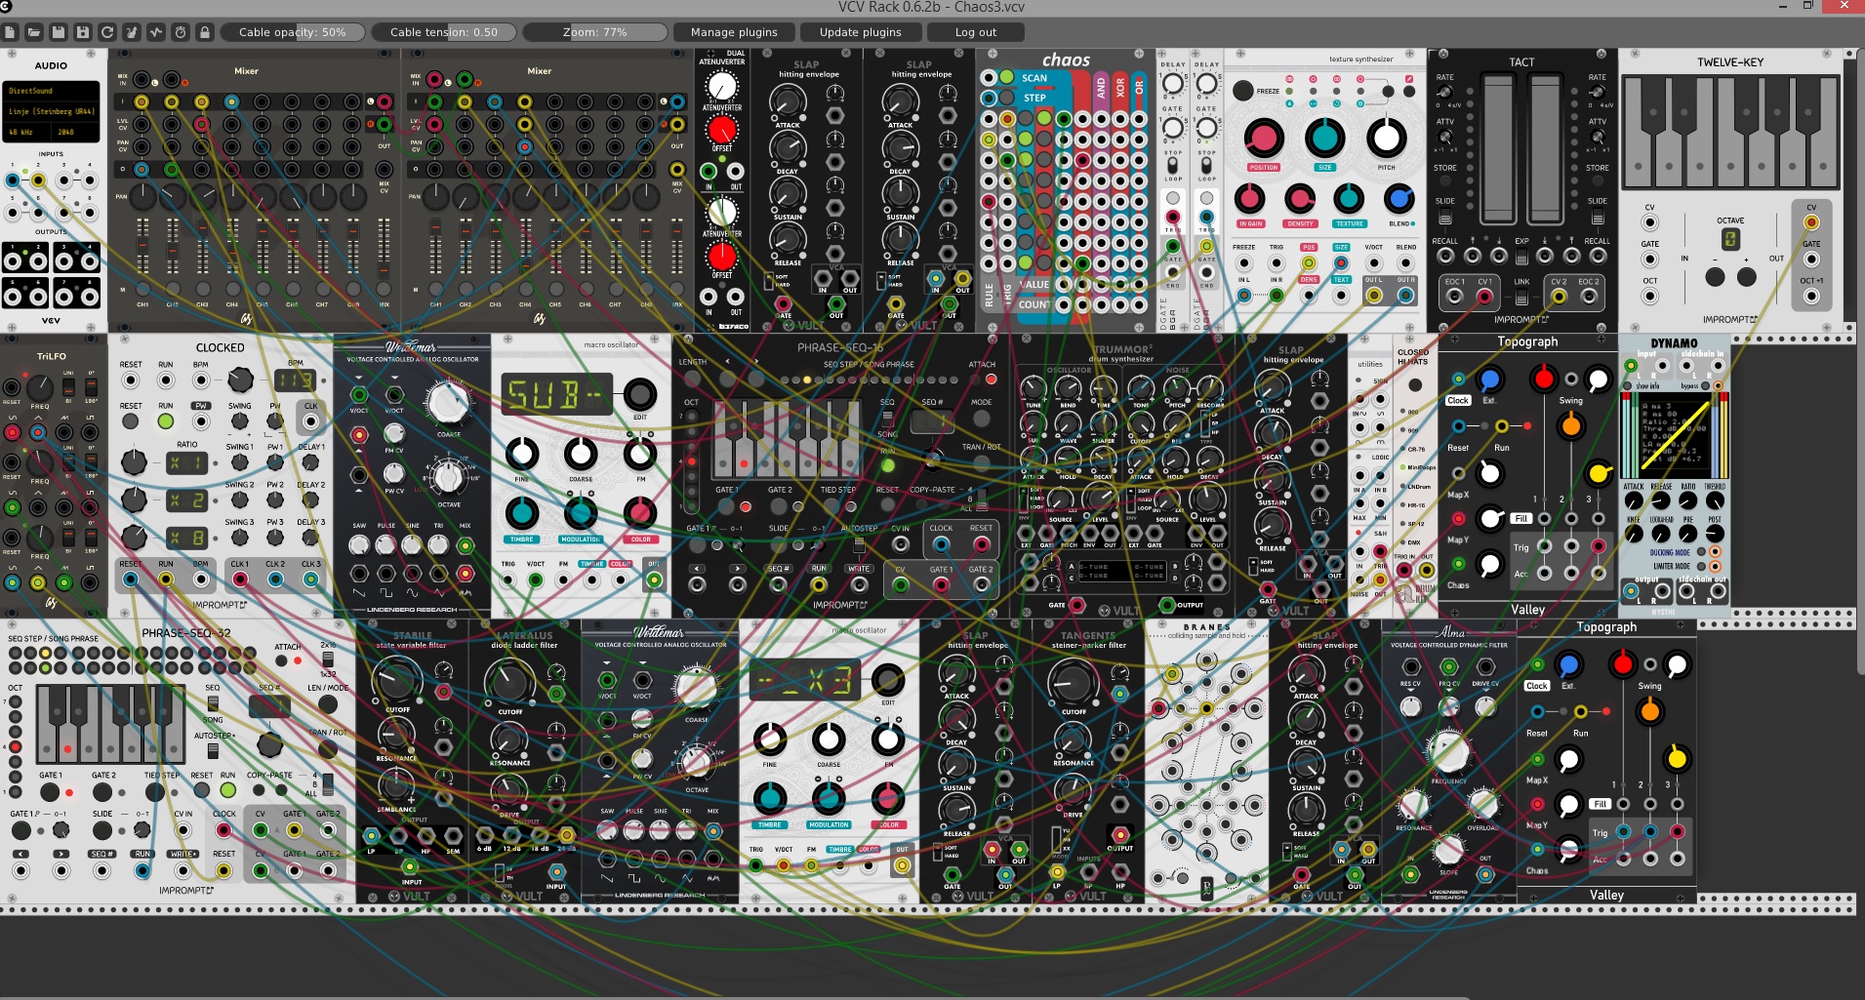Viewport: 1865px width, 1000px height.
Task: Open the audio block size selector
Action: [74, 132]
